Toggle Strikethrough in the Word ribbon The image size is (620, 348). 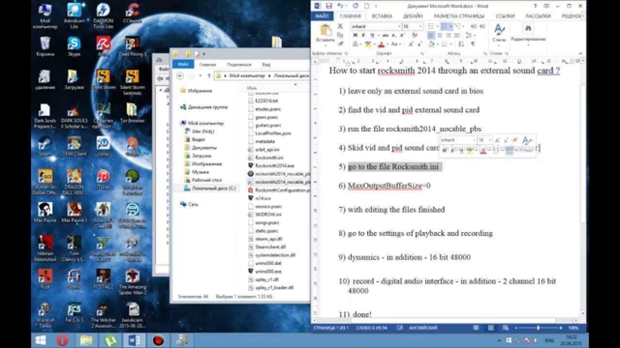point(386,35)
